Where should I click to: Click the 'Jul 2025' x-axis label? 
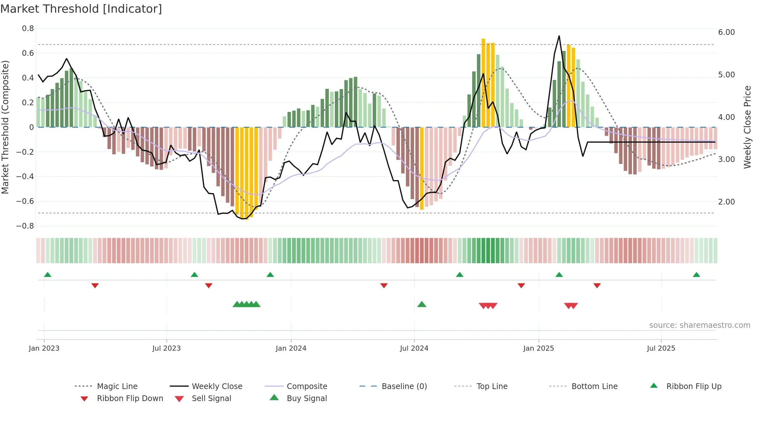point(661,348)
